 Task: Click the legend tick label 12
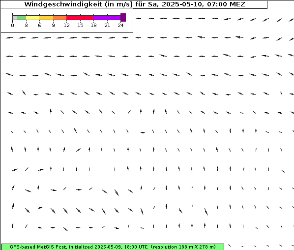(x=66, y=25)
